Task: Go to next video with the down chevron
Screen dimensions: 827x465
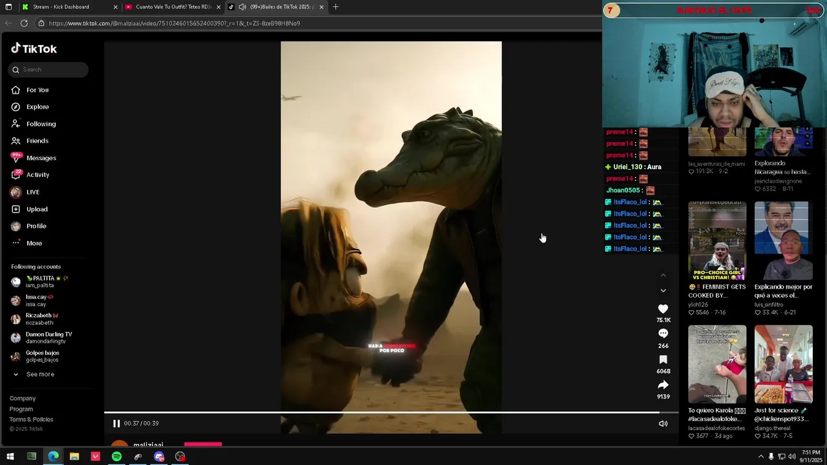Action: 663,291
